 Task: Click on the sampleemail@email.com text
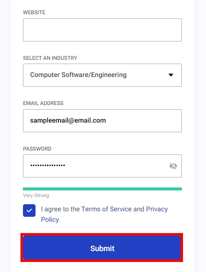68,121
